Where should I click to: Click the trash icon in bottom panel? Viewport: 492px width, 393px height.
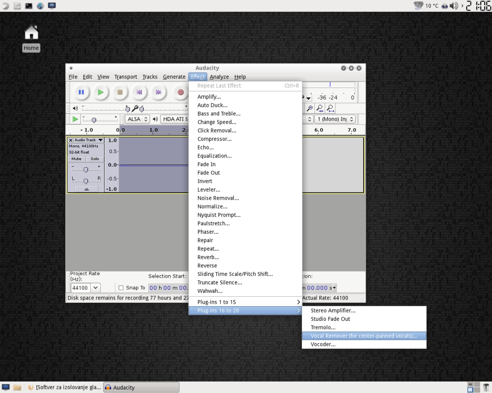click(486, 387)
